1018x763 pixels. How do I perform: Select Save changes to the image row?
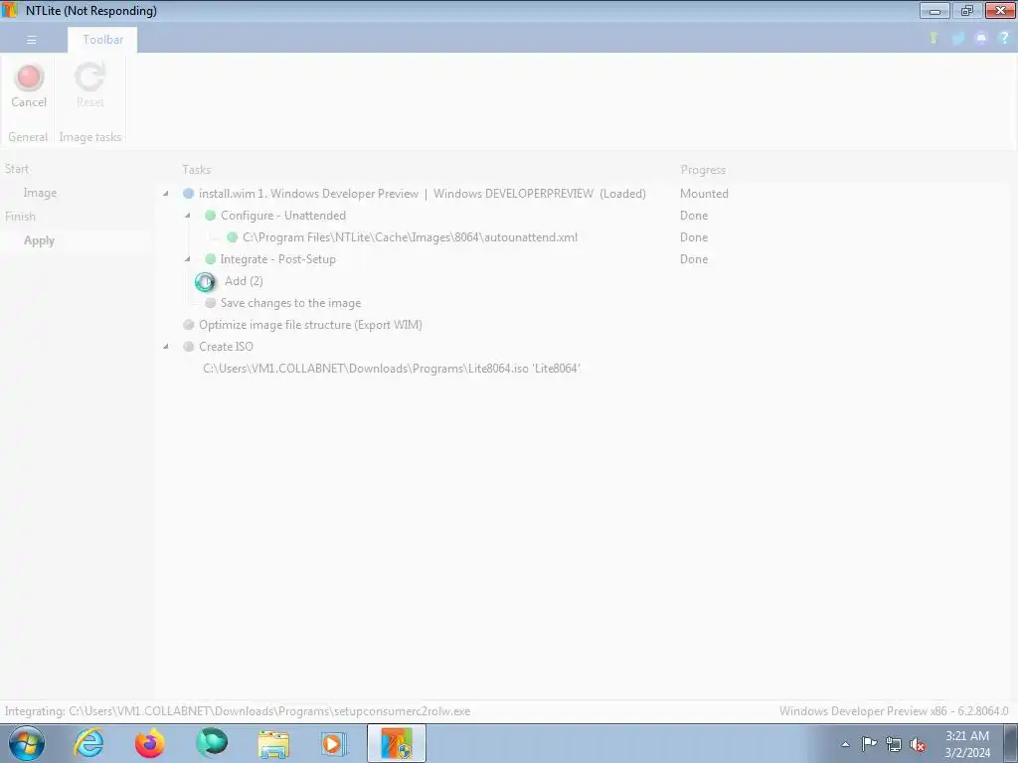click(290, 303)
